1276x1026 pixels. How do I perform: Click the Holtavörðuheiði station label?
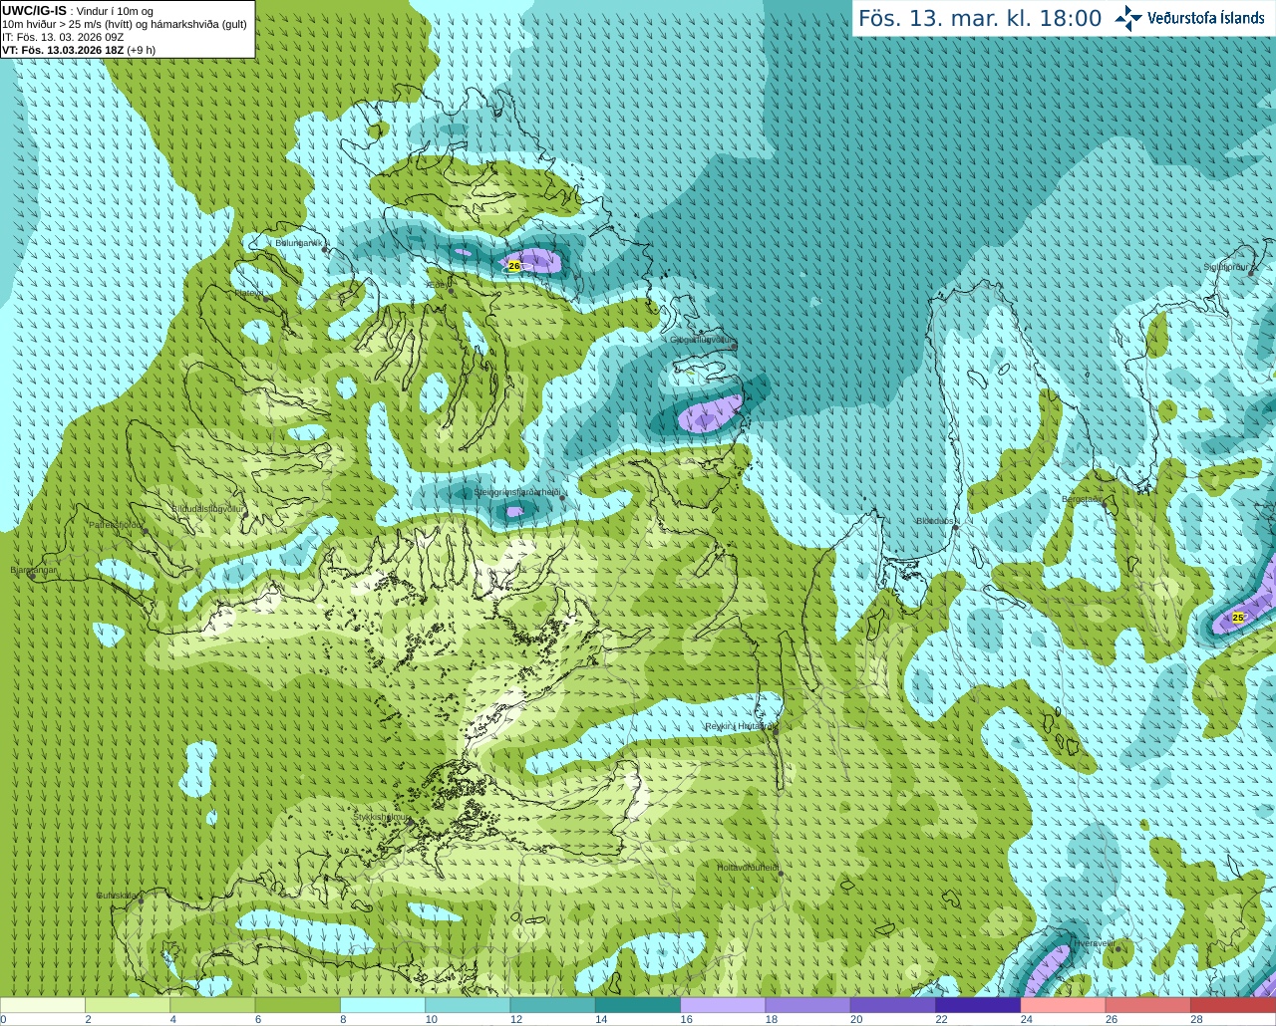coord(748,868)
